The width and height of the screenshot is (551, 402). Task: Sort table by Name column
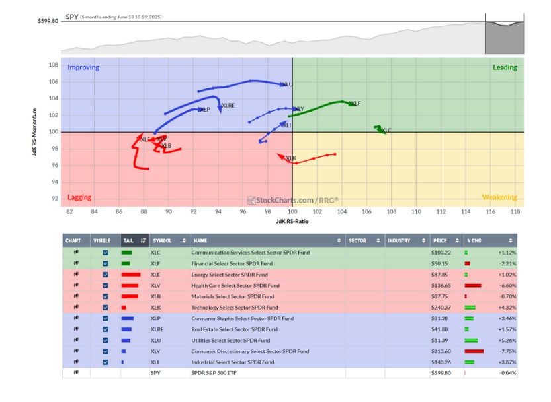coord(268,241)
